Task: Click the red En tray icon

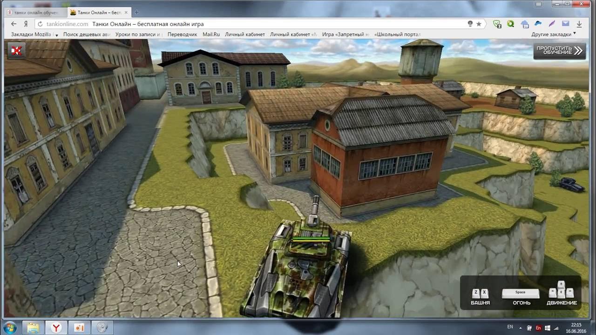Action: (538, 328)
